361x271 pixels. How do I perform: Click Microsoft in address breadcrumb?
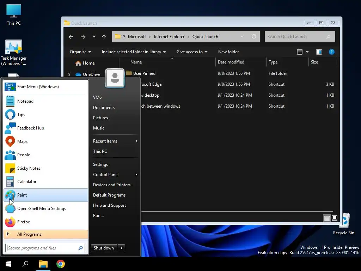click(x=137, y=37)
